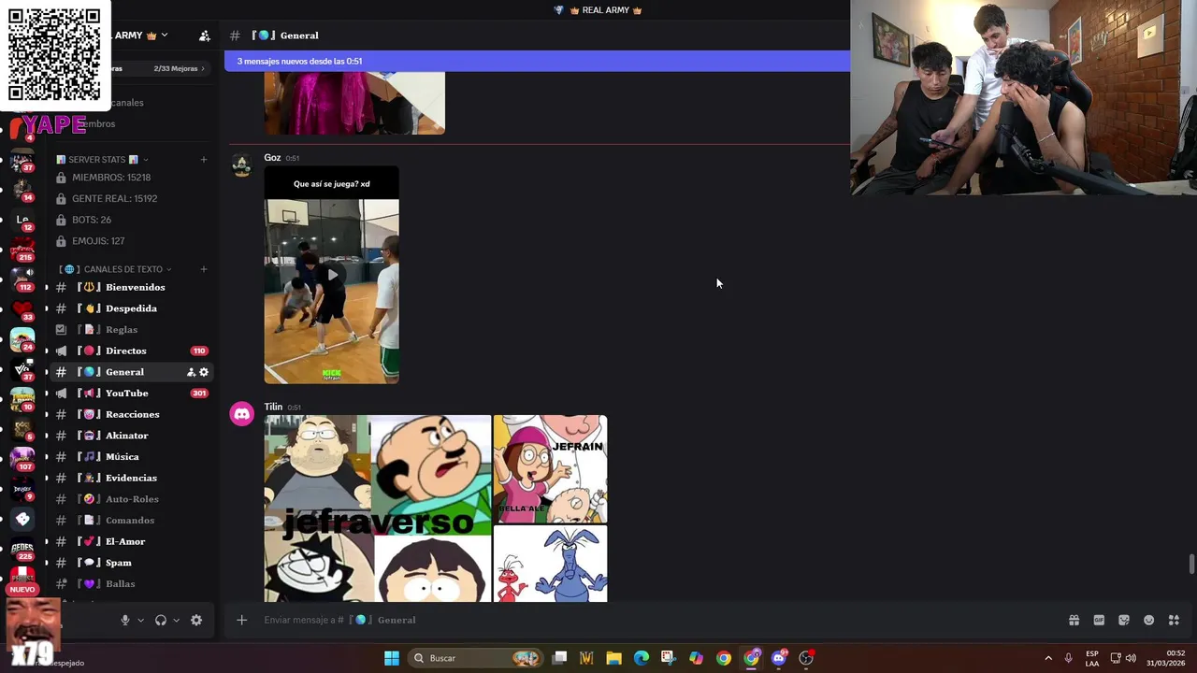Open the GIF picker

1099,620
